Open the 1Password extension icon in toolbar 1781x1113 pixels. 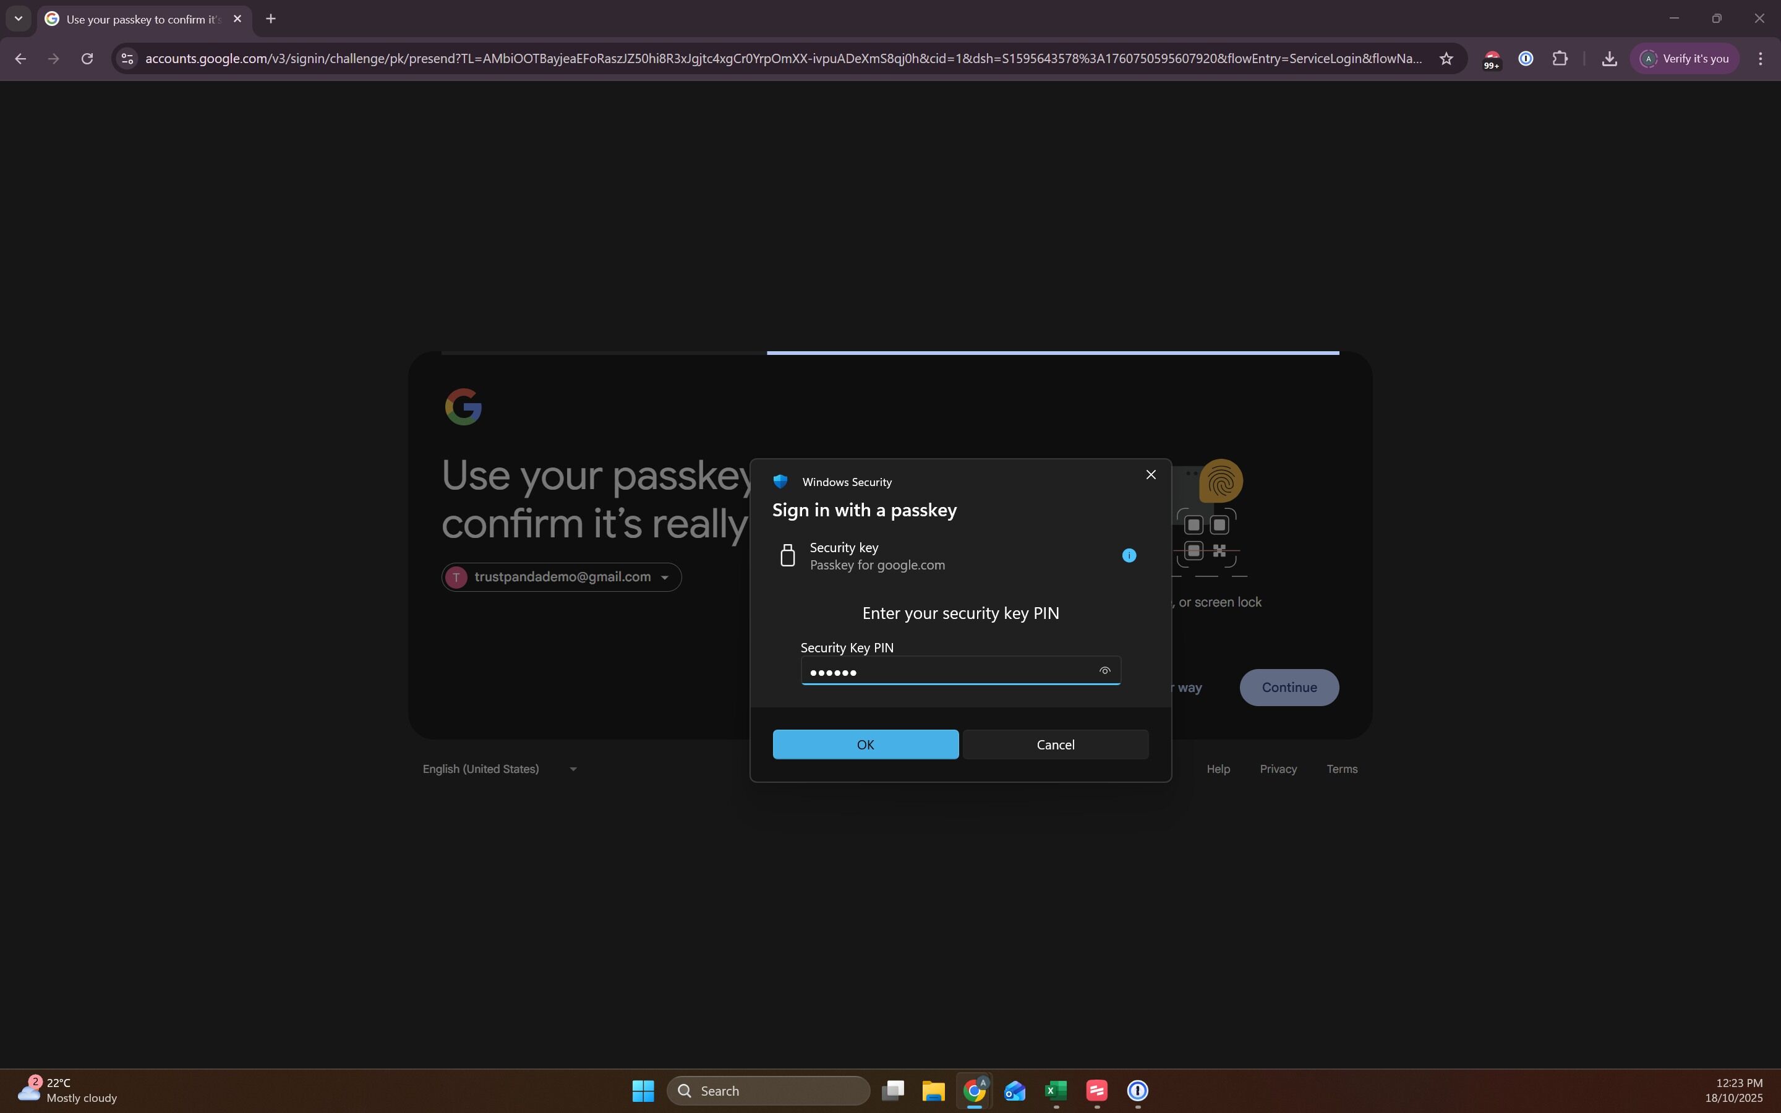pyautogui.click(x=1526, y=59)
